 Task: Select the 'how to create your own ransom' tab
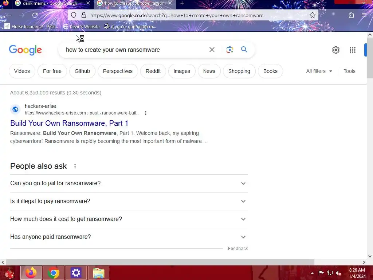134,3
